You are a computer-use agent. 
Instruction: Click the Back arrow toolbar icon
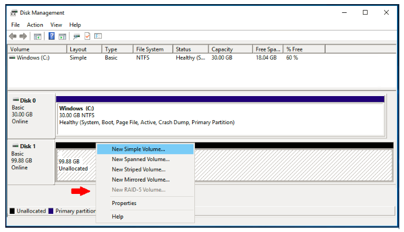click(x=13, y=36)
